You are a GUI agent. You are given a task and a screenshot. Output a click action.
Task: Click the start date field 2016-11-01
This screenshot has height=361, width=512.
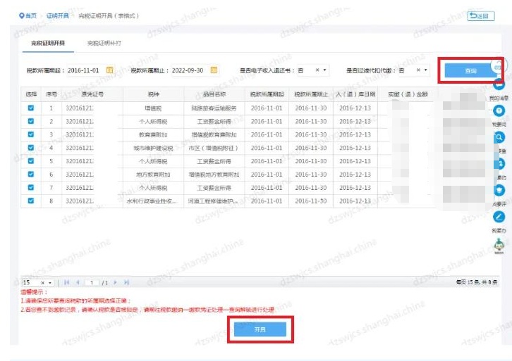83,70
